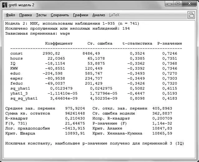199x162 pixels.
Task: Close the модель 2 window
Action: (189, 4)
